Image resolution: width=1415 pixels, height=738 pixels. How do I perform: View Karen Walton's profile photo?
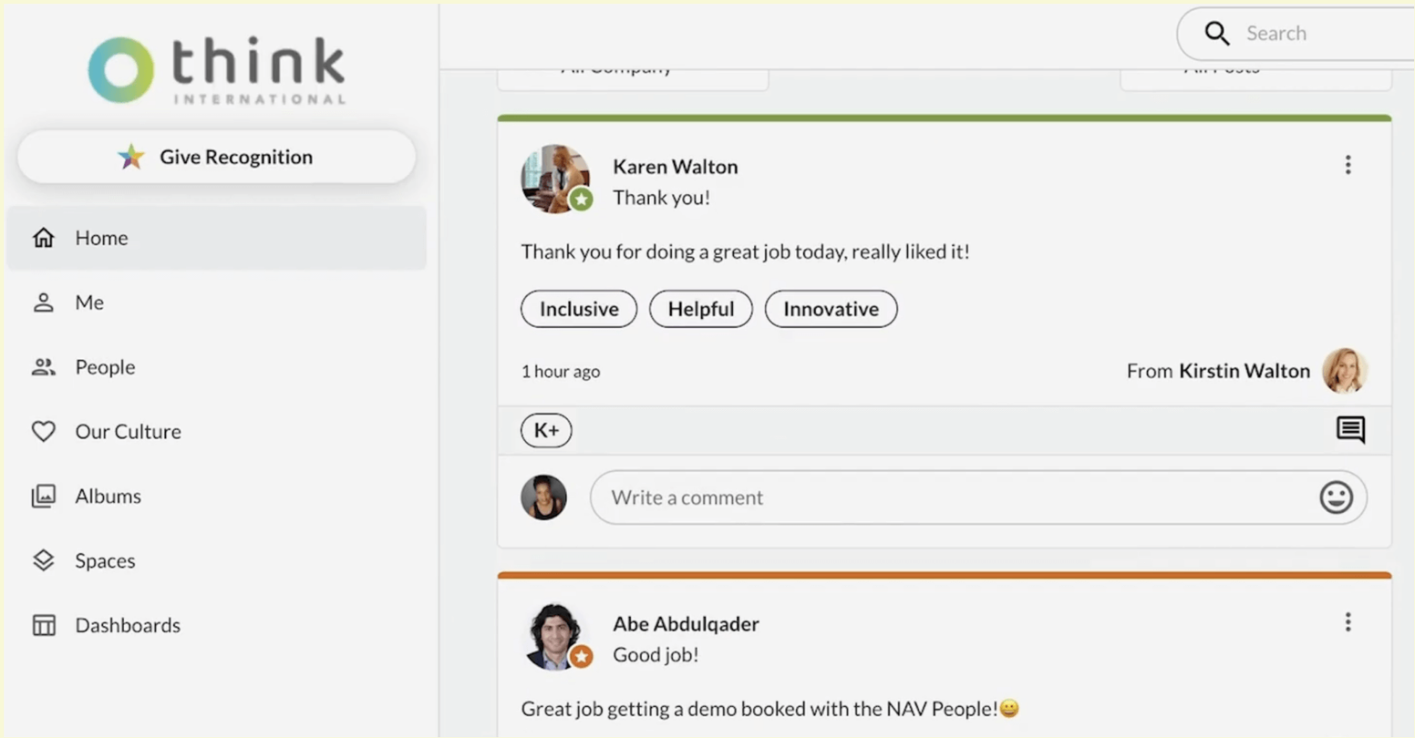555,179
